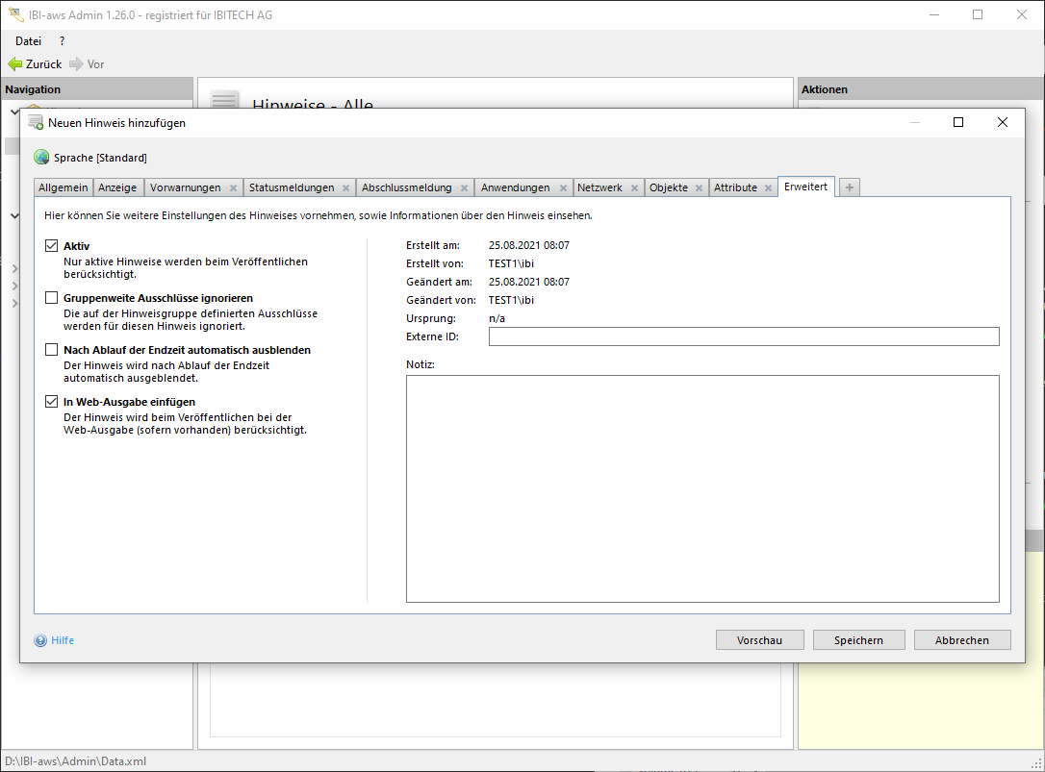Image resolution: width=1045 pixels, height=772 pixels.
Task: Add a new tab with plus button
Action: coord(850,187)
